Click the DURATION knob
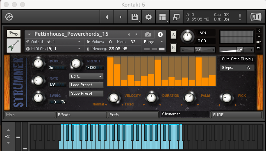 pyautogui.click(x=152, y=98)
